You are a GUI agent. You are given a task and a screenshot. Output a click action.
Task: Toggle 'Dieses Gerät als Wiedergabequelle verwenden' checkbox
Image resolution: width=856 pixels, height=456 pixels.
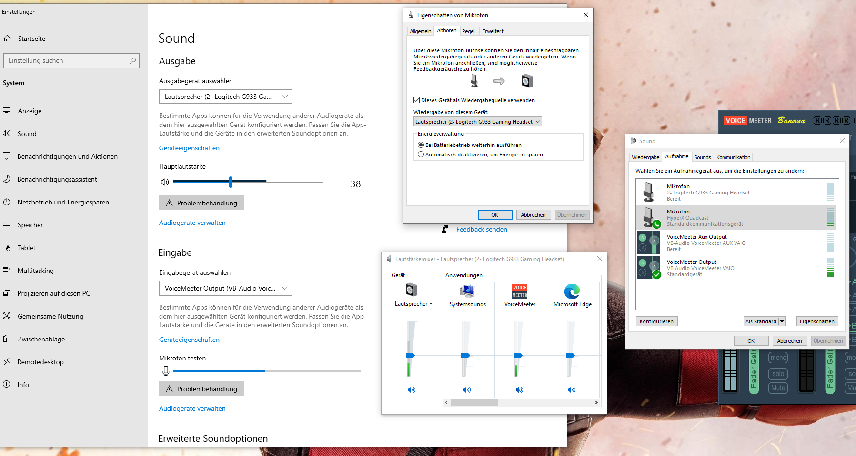pos(417,100)
